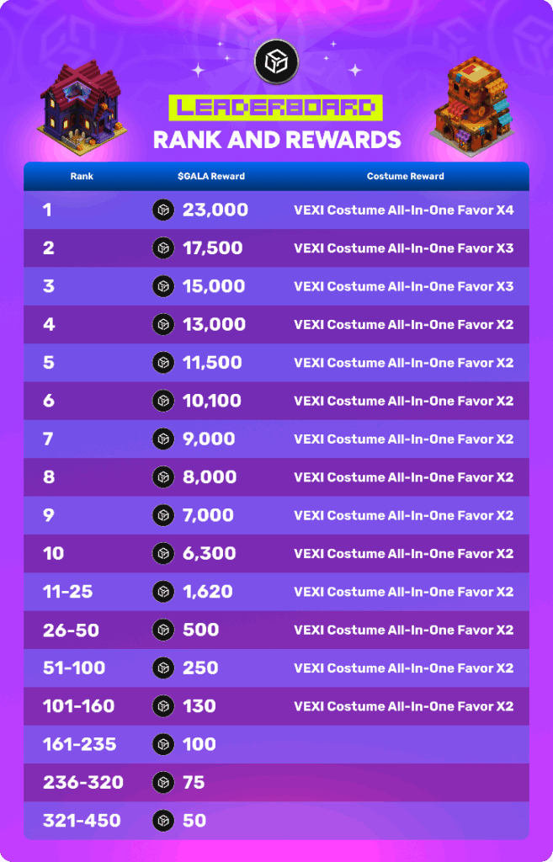
Task: Click the GALA coin icon beside 6,300
Action: pos(163,553)
